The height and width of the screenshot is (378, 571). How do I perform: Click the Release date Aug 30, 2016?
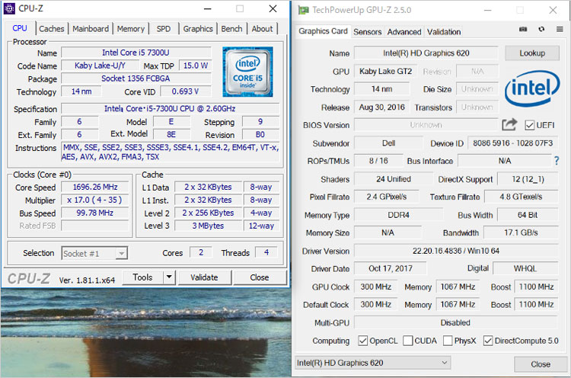[381, 107]
